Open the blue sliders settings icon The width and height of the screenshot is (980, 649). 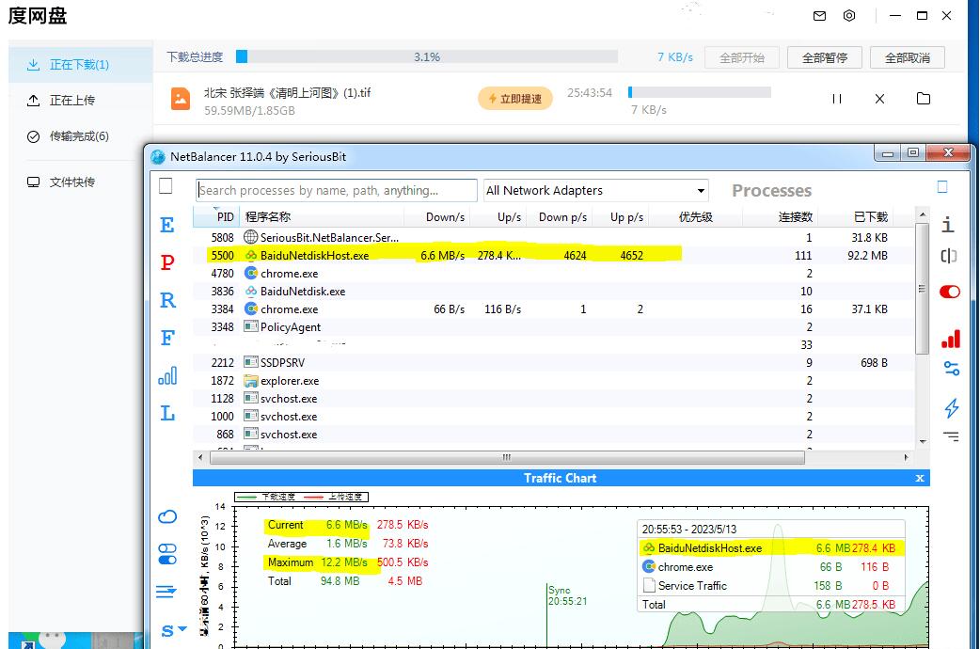[951, 369]
